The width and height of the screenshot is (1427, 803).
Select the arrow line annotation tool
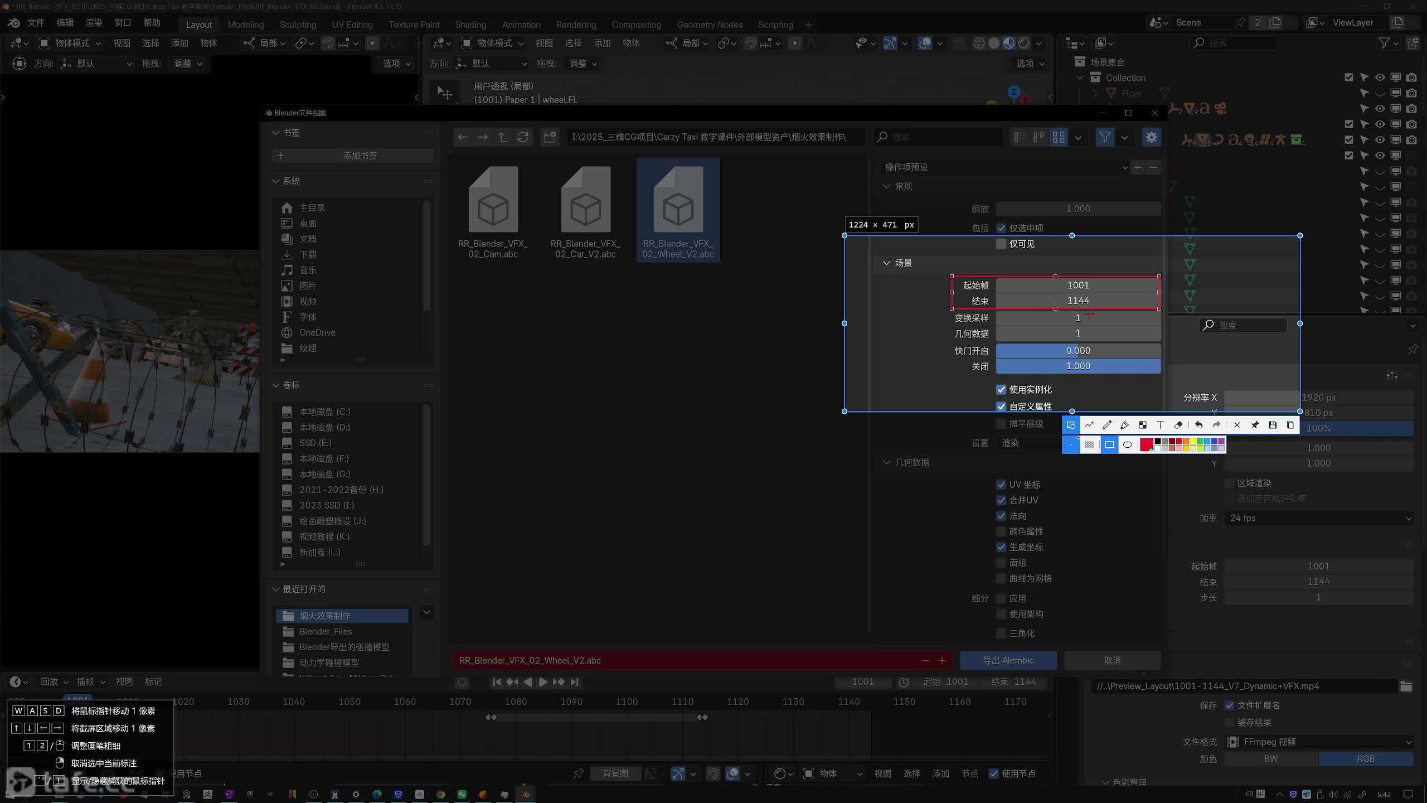click(x=1089, y=425)
